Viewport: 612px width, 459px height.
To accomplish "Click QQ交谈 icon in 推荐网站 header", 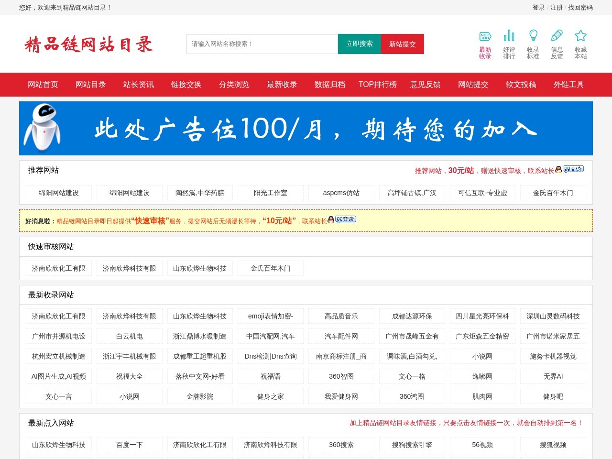I will coord(569,169).
